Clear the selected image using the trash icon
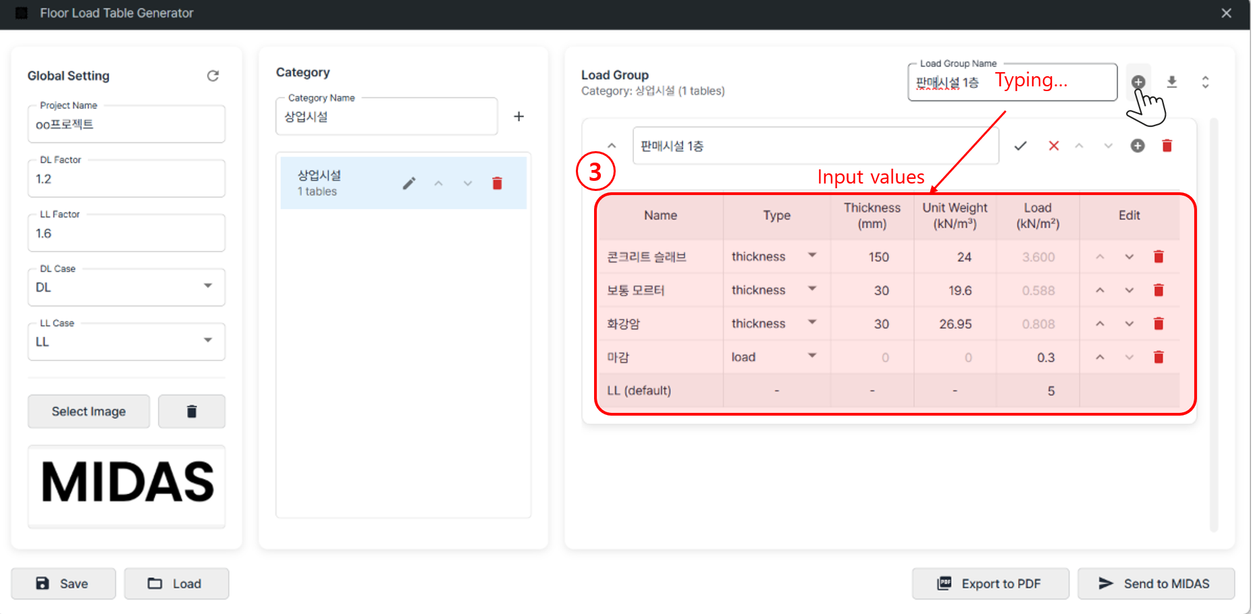 (192, 411)
